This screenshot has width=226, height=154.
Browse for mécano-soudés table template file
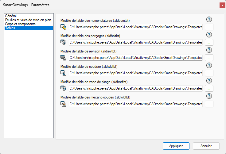pyautogui.click(x=209, y=104)
